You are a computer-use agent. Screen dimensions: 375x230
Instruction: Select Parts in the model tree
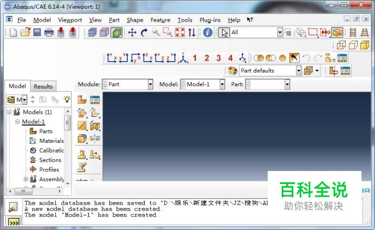click(x=46, y=131)
